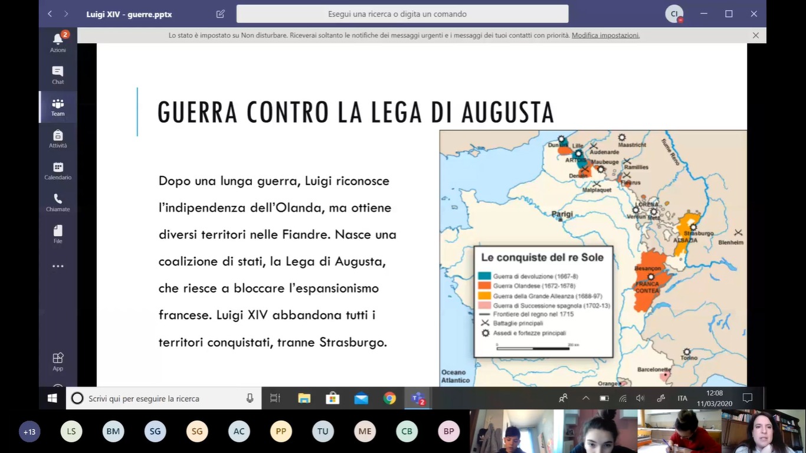Image resolution: width=806 pixels, height=453 pixels.
Task: Open the File section in sidebar
Action: [58, 234]
